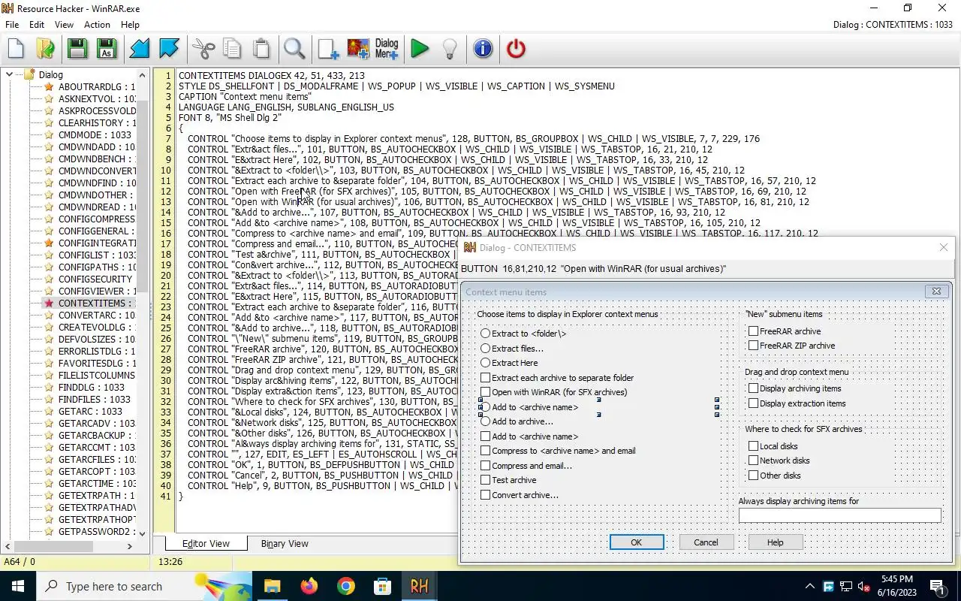
Task: Show hidden system tray icons
Action: (x=809, y=586)
